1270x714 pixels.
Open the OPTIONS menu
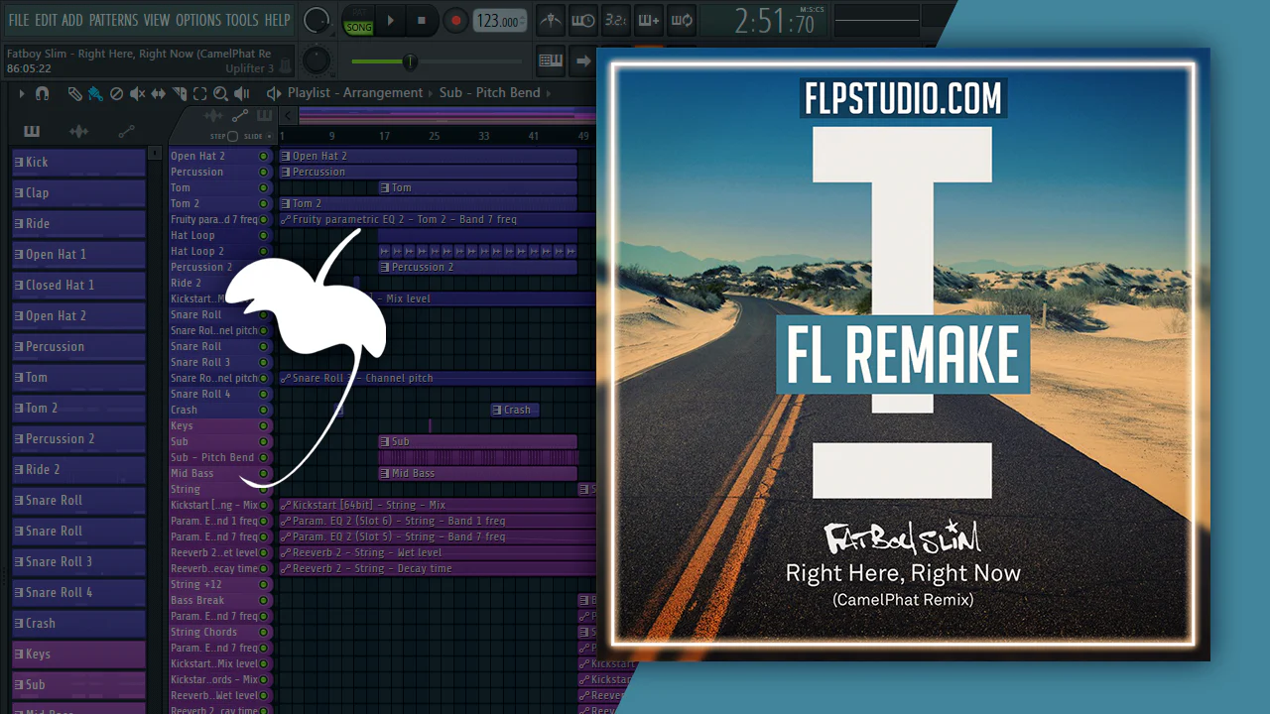[x=198, y=20]
